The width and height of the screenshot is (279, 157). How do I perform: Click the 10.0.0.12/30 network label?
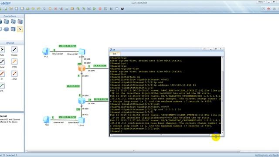[101, 99]
